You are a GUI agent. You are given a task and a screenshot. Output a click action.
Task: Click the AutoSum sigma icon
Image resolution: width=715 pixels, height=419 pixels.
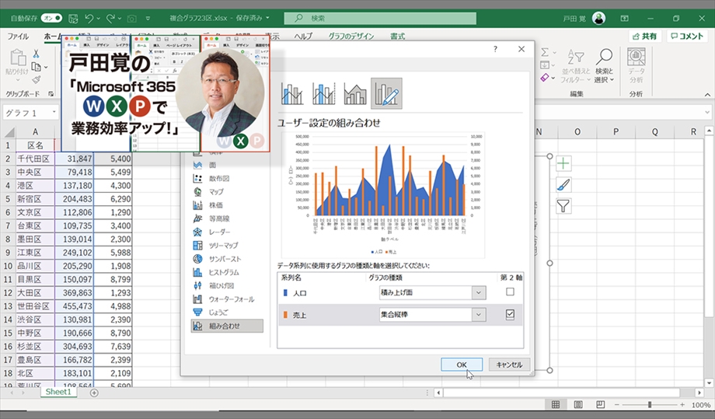pyautogui.click(x=545, y=52)
